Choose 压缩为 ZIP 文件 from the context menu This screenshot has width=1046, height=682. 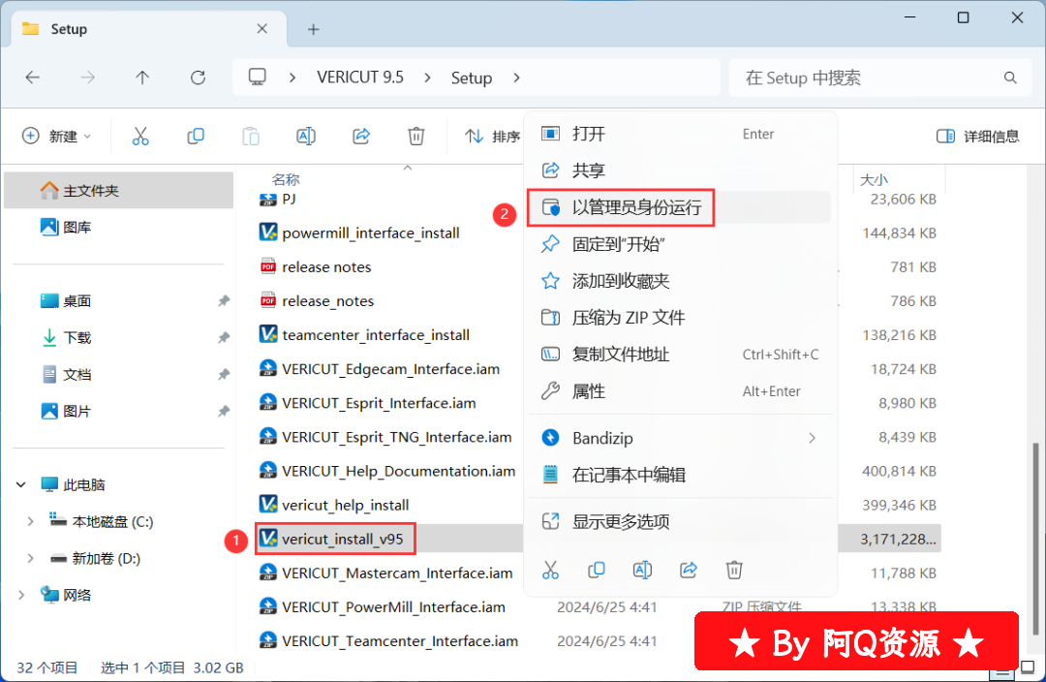click(679, 317)
